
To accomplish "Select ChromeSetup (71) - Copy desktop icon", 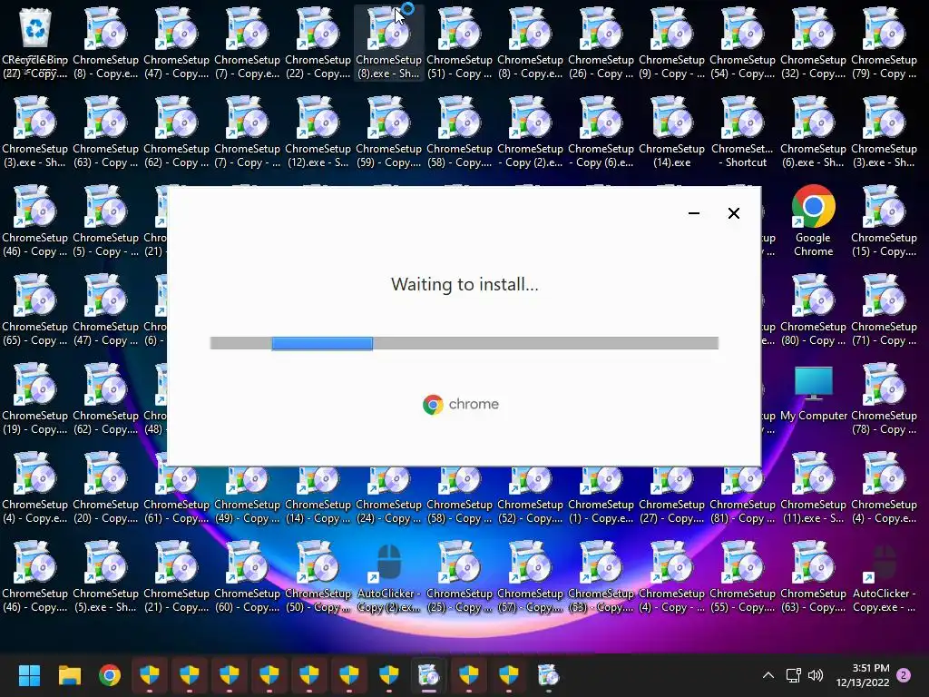I will coord(884,310).
